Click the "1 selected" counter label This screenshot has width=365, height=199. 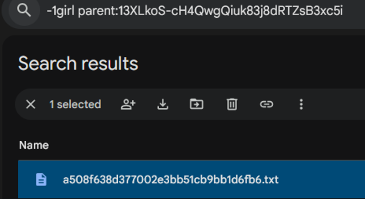click(x=75, y=104)
